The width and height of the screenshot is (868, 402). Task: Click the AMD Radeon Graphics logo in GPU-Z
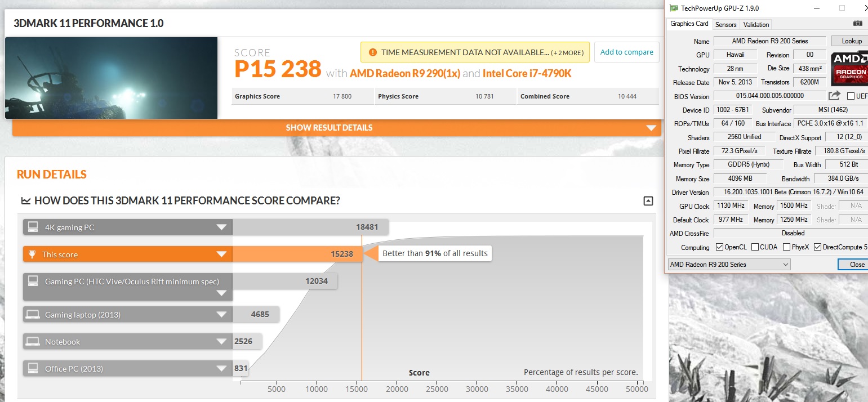849,68
